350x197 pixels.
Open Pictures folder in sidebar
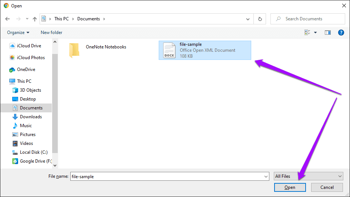click(x=28, y=135)
